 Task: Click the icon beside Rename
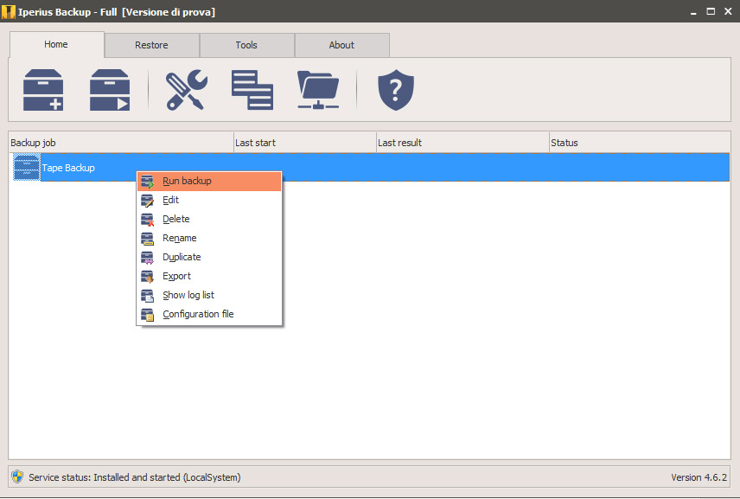pyautogui.click(x=147, y=239)
